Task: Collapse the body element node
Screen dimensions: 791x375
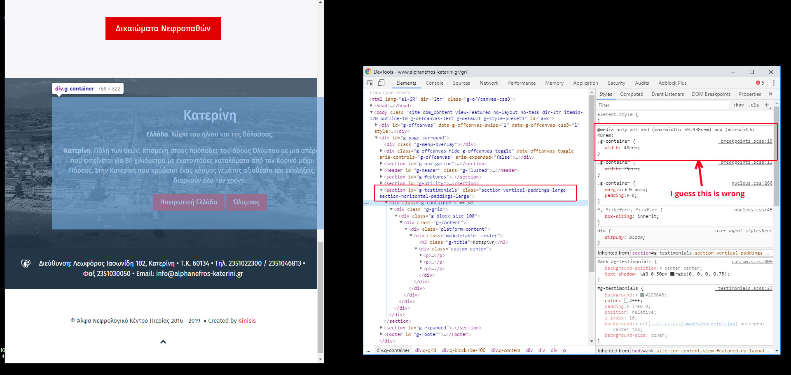Action: [x=371, y=112]
